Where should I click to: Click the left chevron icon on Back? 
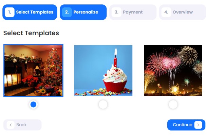point(11,125)
